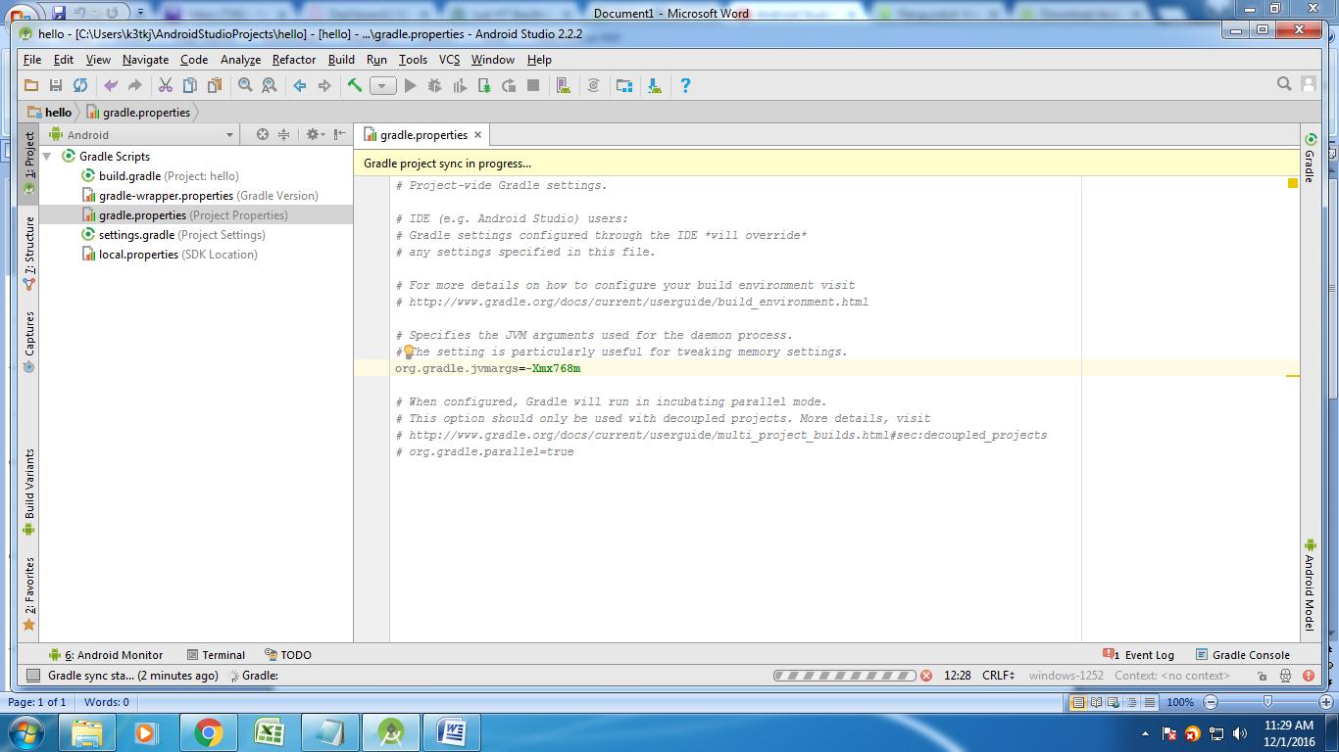
Task: Click the Collapse All icon in Project panel
Action: pos(284,135)
